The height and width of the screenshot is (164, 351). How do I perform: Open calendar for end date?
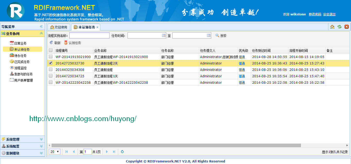tap(209, 35)
